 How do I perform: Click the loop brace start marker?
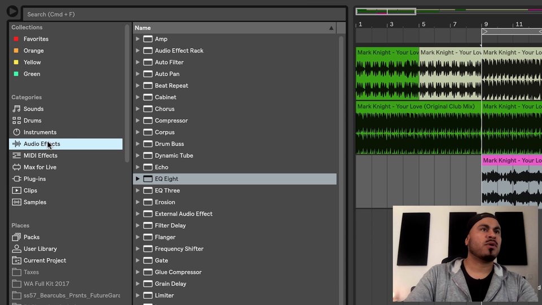484,32
